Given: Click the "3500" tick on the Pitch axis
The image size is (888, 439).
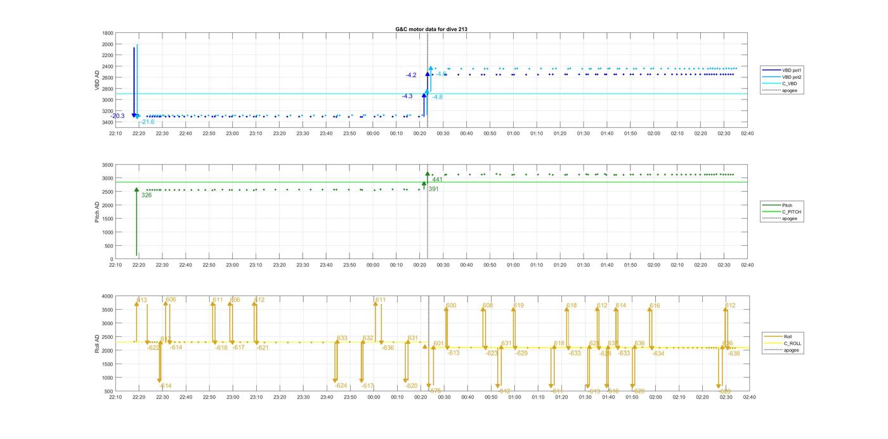Looking at the screenshot, I should coord(108,165).
